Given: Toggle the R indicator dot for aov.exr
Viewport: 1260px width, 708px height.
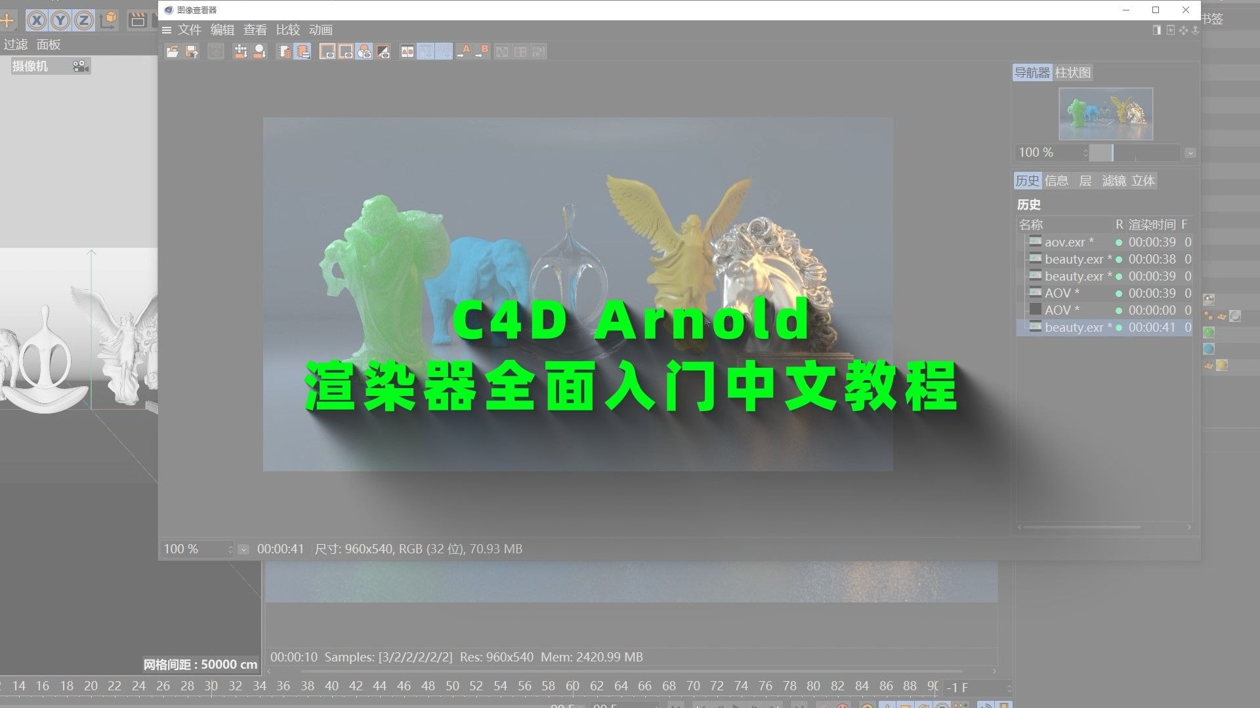Looking at the screenshot, I should pyautogui.click(x=1119, y=243).
